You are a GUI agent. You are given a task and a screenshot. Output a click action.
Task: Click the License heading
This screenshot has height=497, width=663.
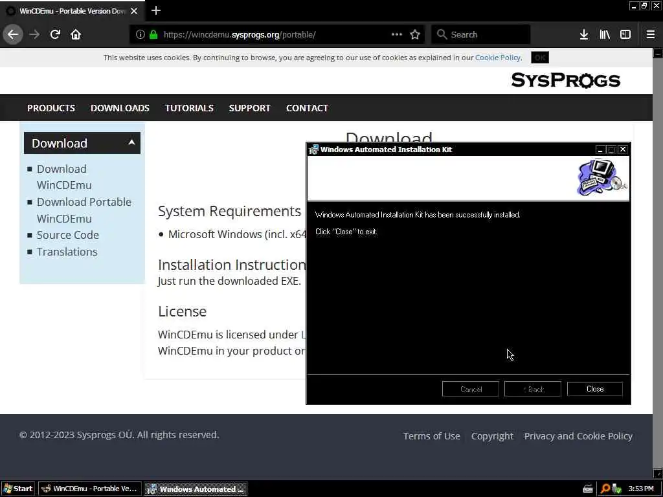click(x=182, y=311)
